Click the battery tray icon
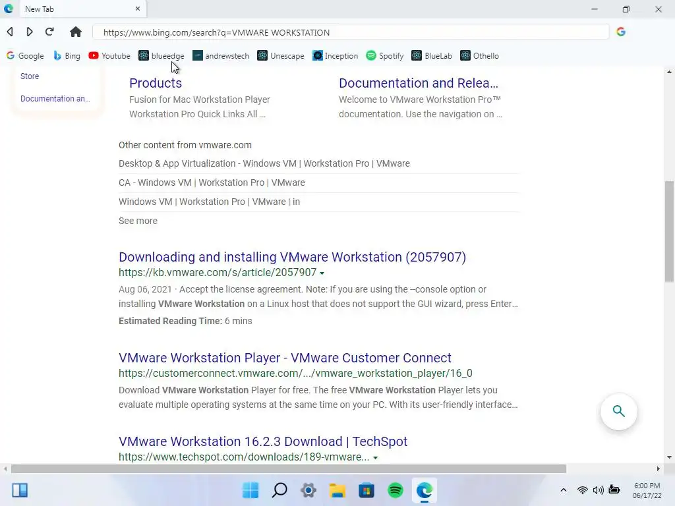 coord(614,490)
